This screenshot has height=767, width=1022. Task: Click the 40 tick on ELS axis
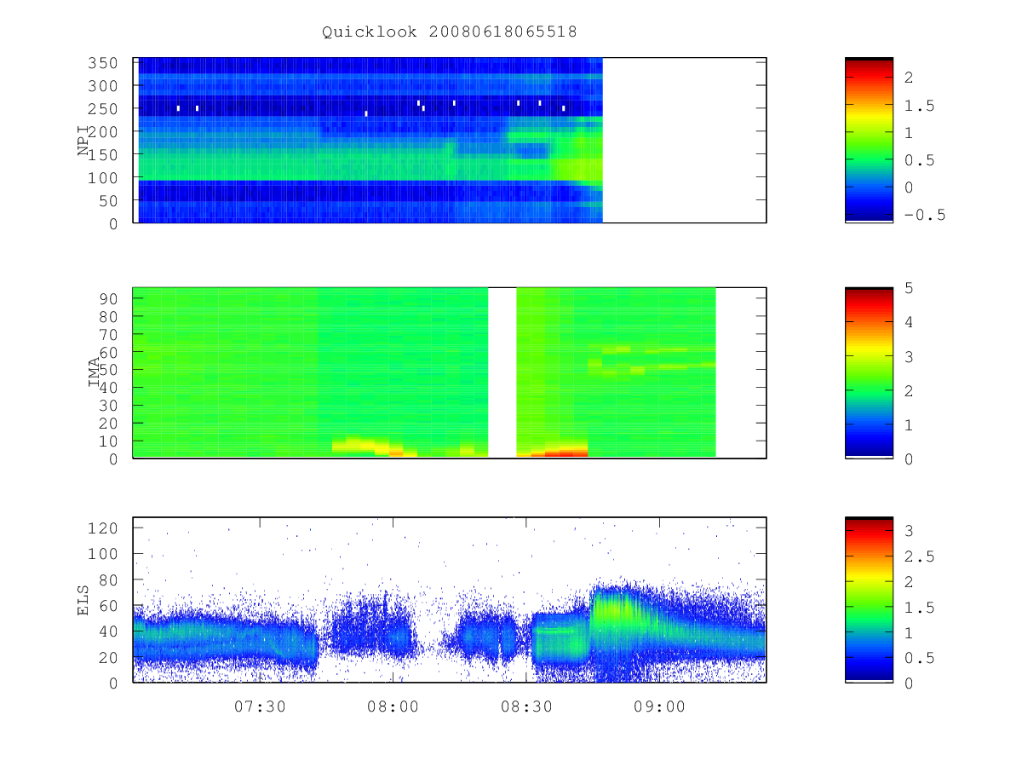(108, 631)
